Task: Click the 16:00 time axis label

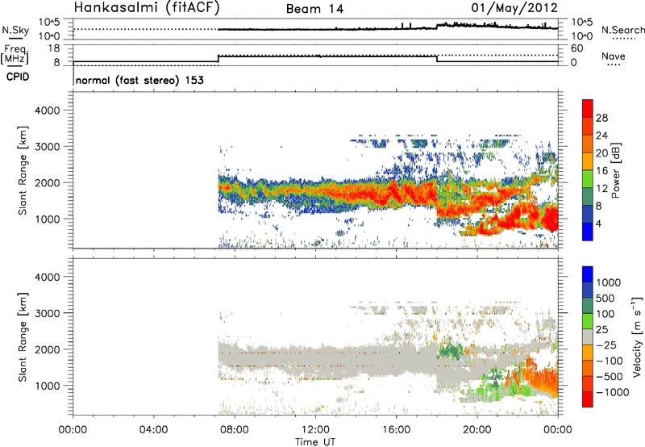Action: [x=396, y=430]
